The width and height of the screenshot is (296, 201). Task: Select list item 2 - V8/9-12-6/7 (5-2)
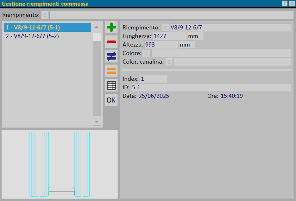[x=47, y=36]
